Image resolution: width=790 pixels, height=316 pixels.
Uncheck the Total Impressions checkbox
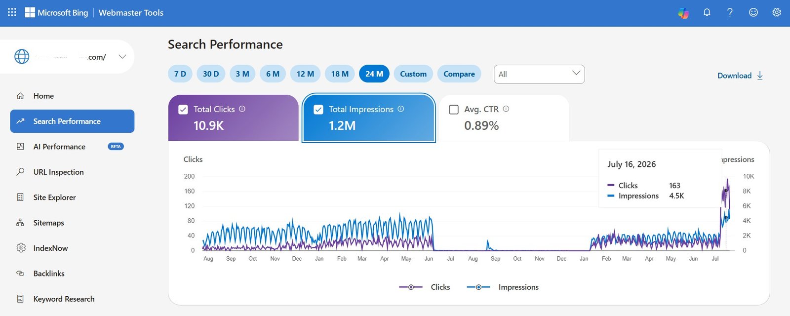(318, 110)
